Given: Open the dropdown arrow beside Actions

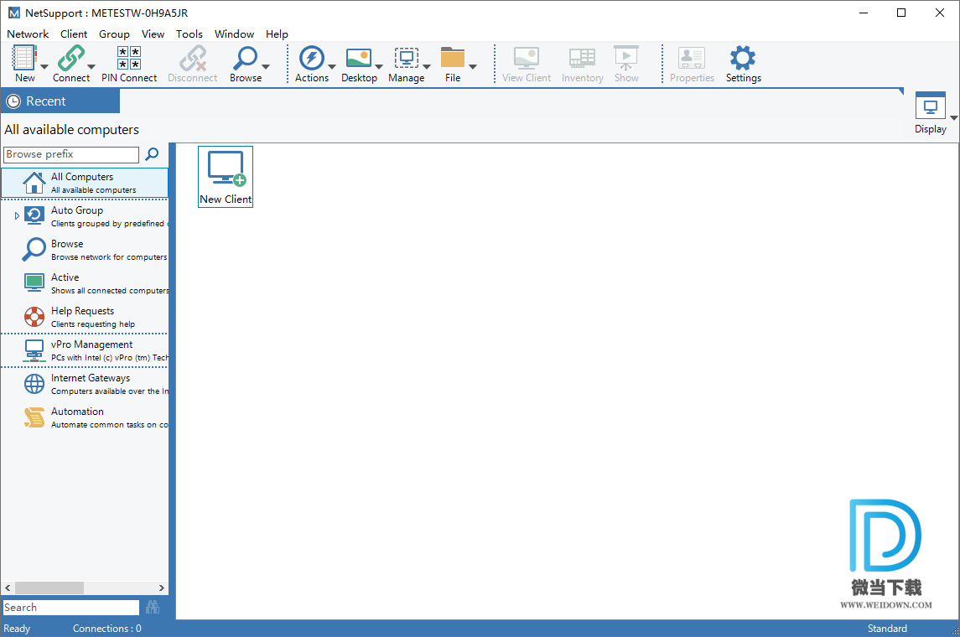Looking at the screenshot, I should pos(332,67).
